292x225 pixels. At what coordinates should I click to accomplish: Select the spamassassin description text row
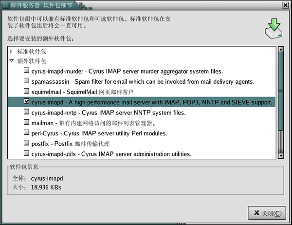[143, 82]
